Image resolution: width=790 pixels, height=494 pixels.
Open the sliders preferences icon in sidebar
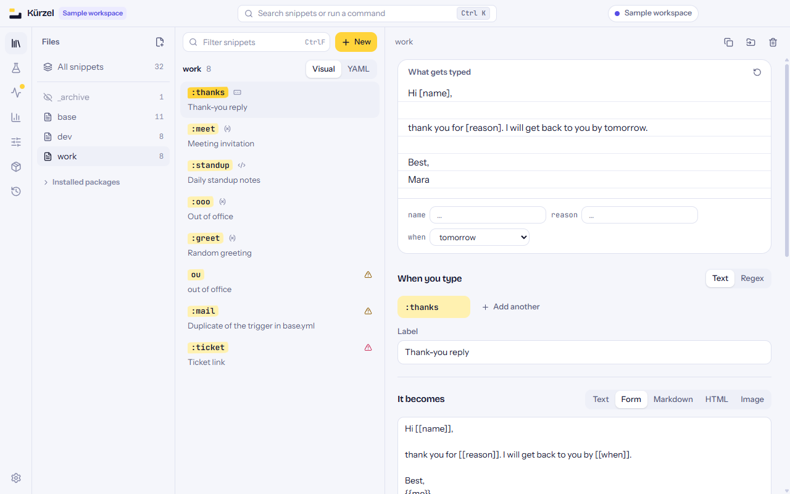16,142
